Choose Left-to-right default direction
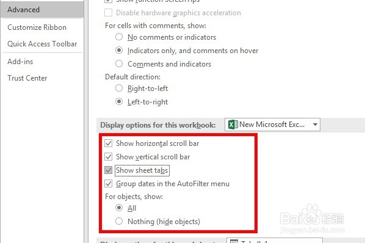The image size is (365, 243). 119,101
